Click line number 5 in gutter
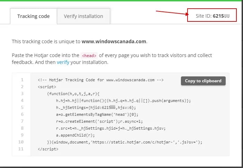The image size is (243, 168). pos(22,108)
